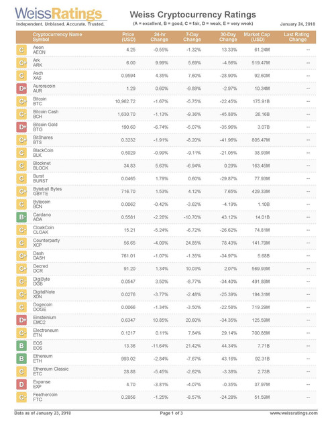This screenshot has height=429, width=332.
Task: Click the Cryptocurrency Name Symbol column header
Action: 57,37
